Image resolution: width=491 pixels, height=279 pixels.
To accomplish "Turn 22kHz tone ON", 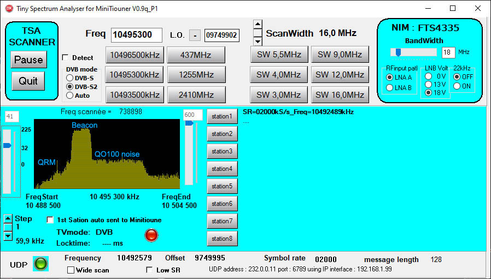I will (457, 86).
